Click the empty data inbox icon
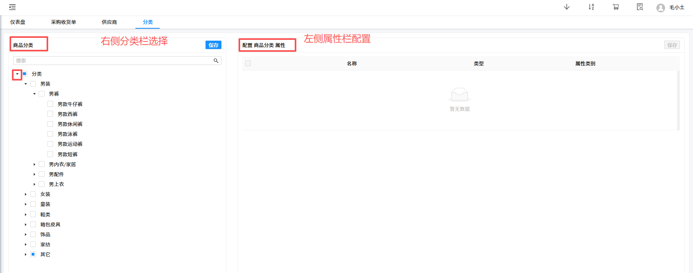693x273 pixels. (460, 94)
